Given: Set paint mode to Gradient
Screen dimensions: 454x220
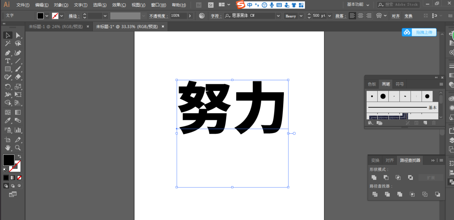Looking at the screenshot, I should (x=12, y=177).
